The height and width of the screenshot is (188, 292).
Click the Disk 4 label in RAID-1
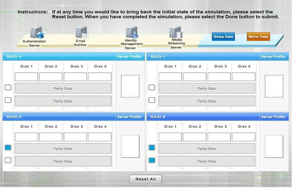click(x=244, y=66)
